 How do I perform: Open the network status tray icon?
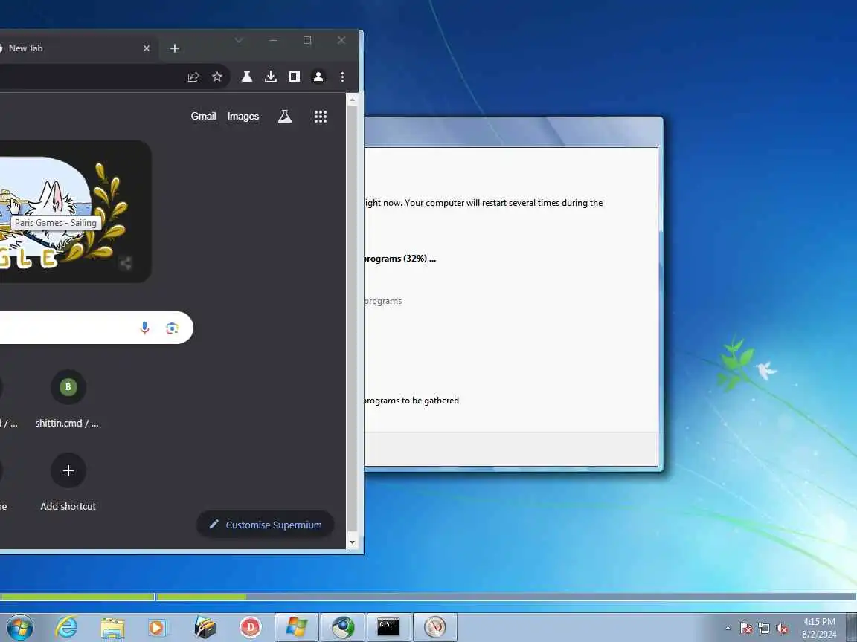tap(764, 629)
